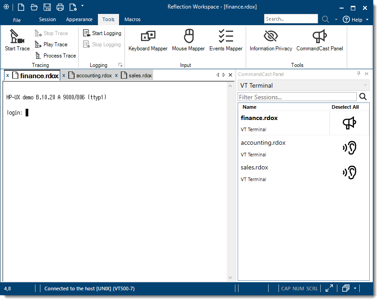The image size is (380, 302).
Task: Click Deselect All in CommandCast Panel
Action: (x=345, y=107)
